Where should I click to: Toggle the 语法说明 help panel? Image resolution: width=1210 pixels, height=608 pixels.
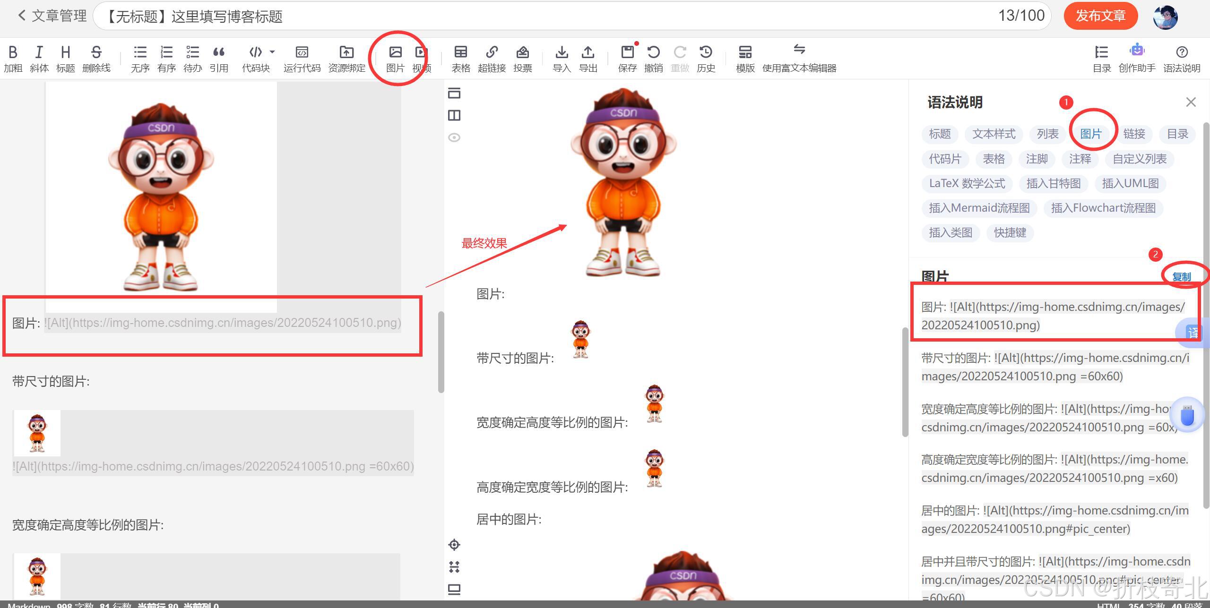click(1182, 59)
